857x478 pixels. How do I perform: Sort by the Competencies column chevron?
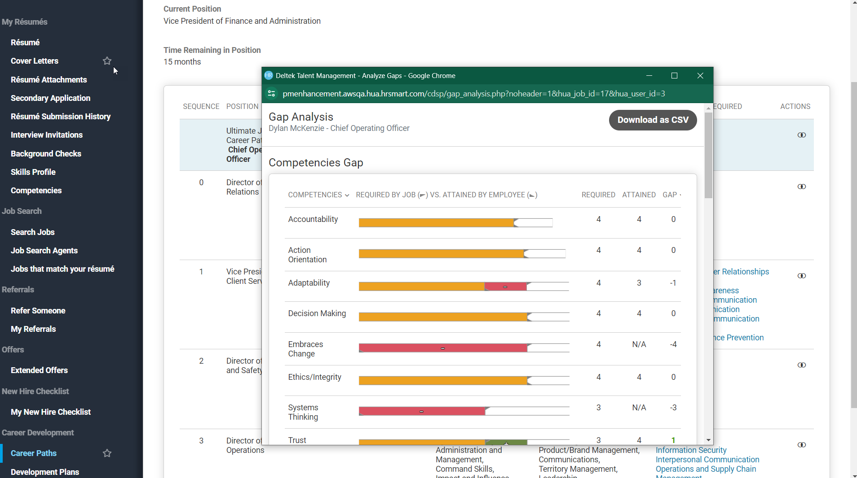click(x=347, y=195)
